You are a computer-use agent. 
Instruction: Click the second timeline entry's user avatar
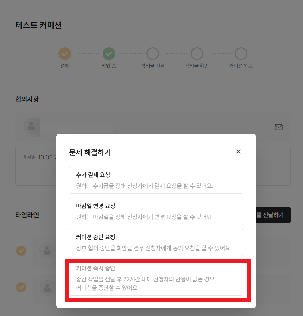(x=47, y=288)
